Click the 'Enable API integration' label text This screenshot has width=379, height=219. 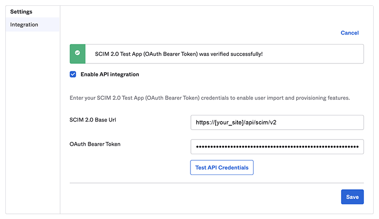click(109, 74)
